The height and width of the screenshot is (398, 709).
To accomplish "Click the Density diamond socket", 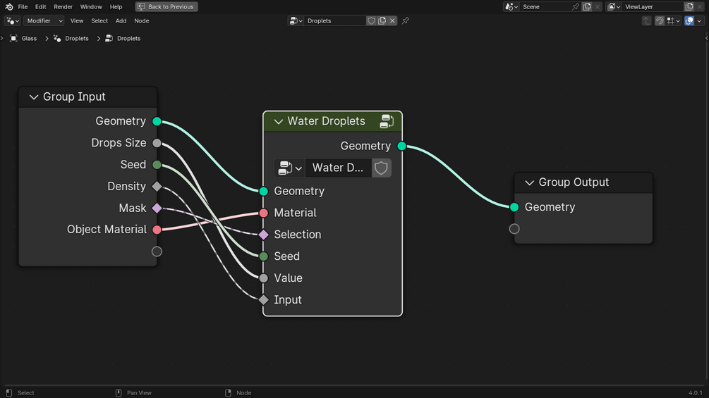I will (x=157, y=187).
